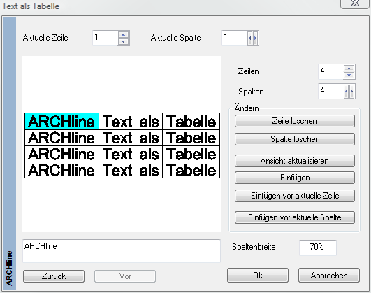
Task: Select the highlighted ARCHline cell in preview
Action: [x=61, y=122]
